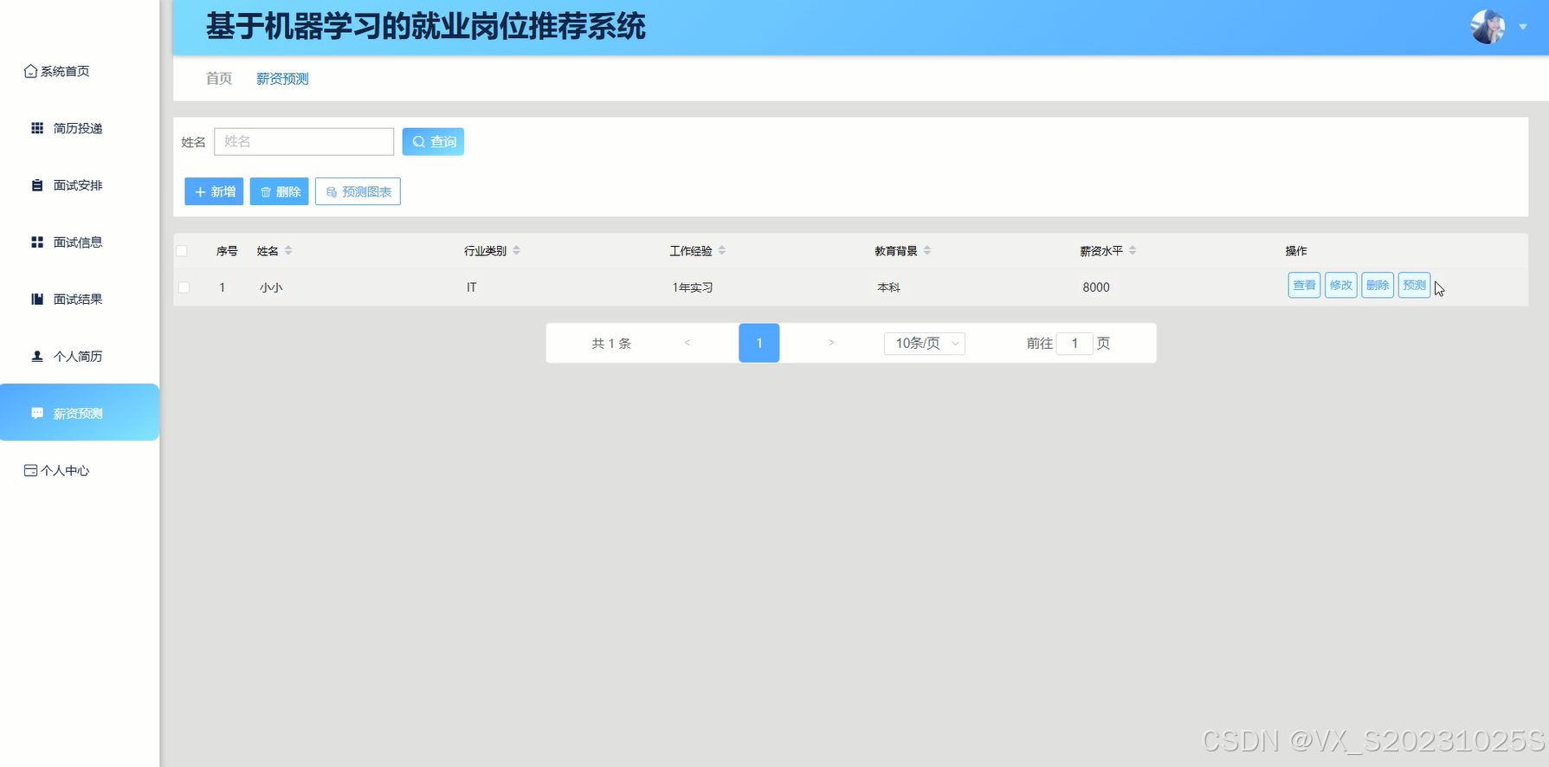Open the 10条/页 page size dropdown

click(925, 344)
